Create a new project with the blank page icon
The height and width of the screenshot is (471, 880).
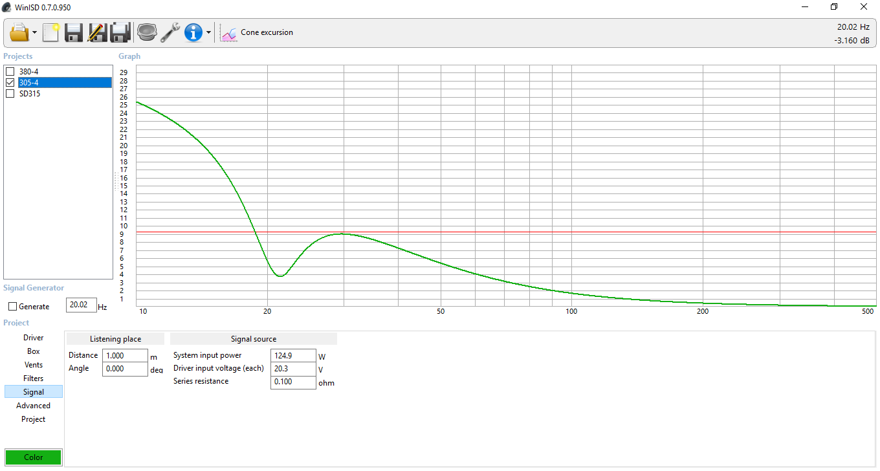50,32
